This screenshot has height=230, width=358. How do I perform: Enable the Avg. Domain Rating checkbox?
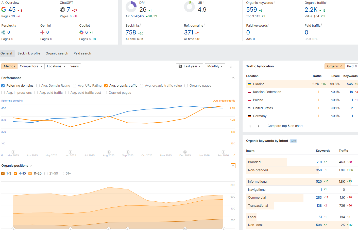[38, 86]
